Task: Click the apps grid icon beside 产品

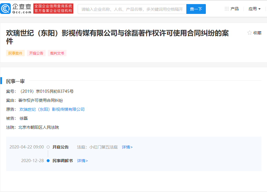Action: click(226, 8)
